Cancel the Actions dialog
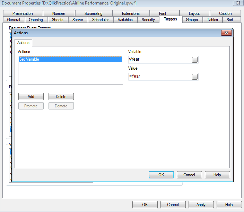 pos(189,175)
